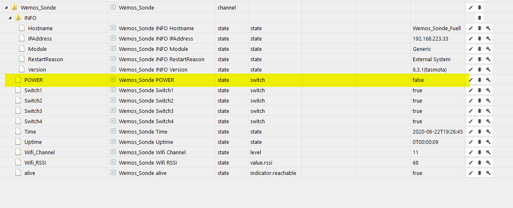Select the Wemos_Sonde folder in the tree
513x208 pixels.
[38, 7]
